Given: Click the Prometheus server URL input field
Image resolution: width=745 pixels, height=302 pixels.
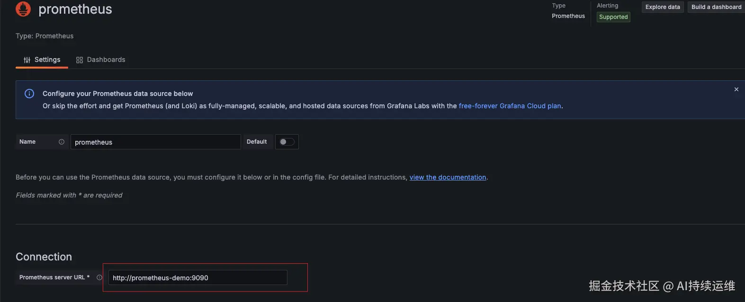Looking at the screenshot, I should 198,277.
